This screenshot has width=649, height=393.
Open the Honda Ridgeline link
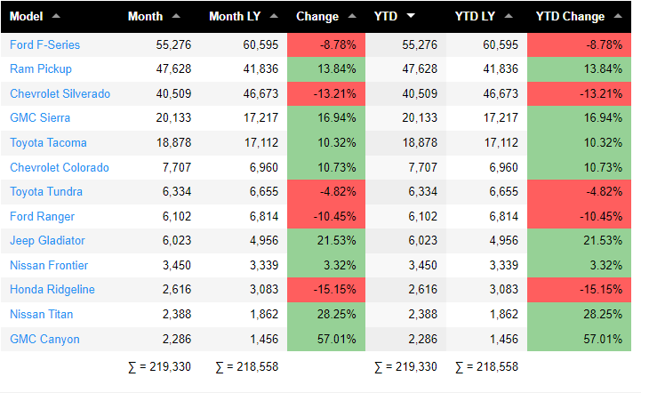(x=52, y=290)
